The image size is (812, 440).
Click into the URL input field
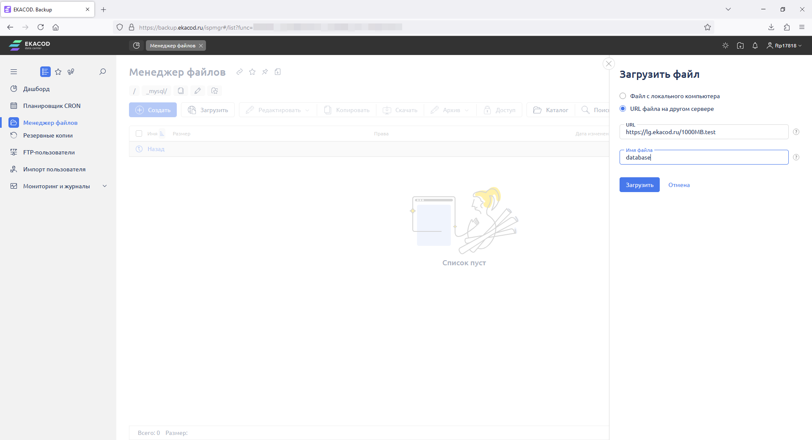click(x=704, y=132)
